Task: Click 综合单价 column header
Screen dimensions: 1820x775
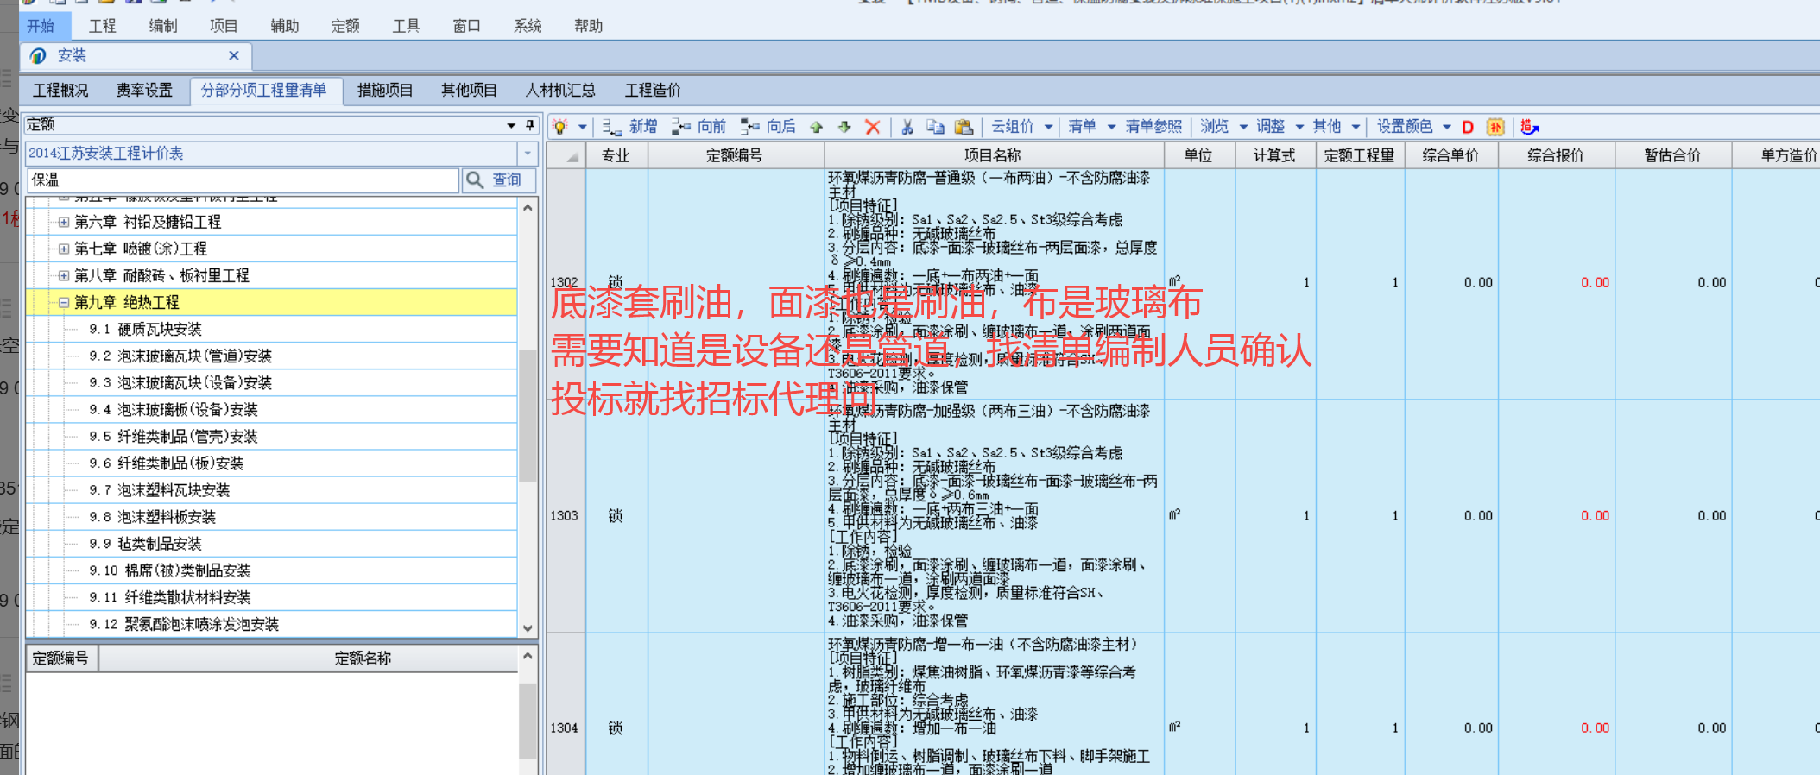Action: coord(1450,155)
